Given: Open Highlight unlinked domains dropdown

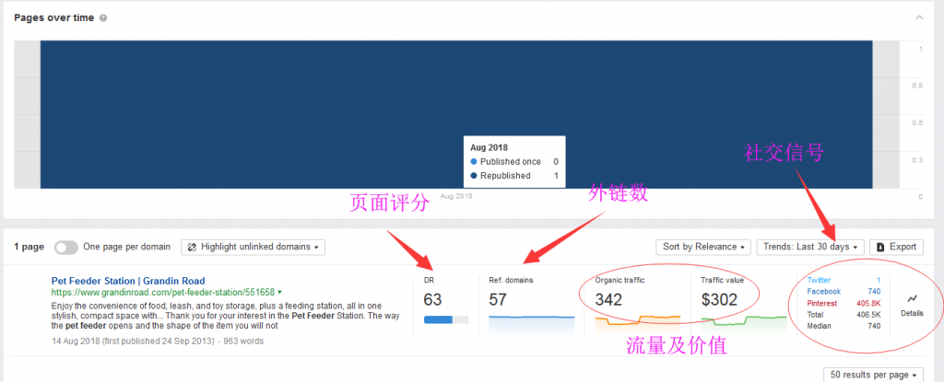Looking at the screenshot, I should (253, 248).
